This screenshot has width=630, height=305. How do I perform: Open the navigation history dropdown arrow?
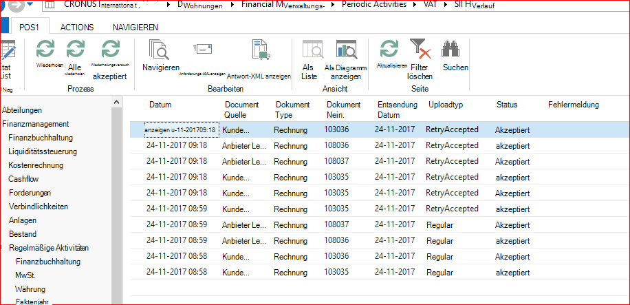click(x=30, y=6)
